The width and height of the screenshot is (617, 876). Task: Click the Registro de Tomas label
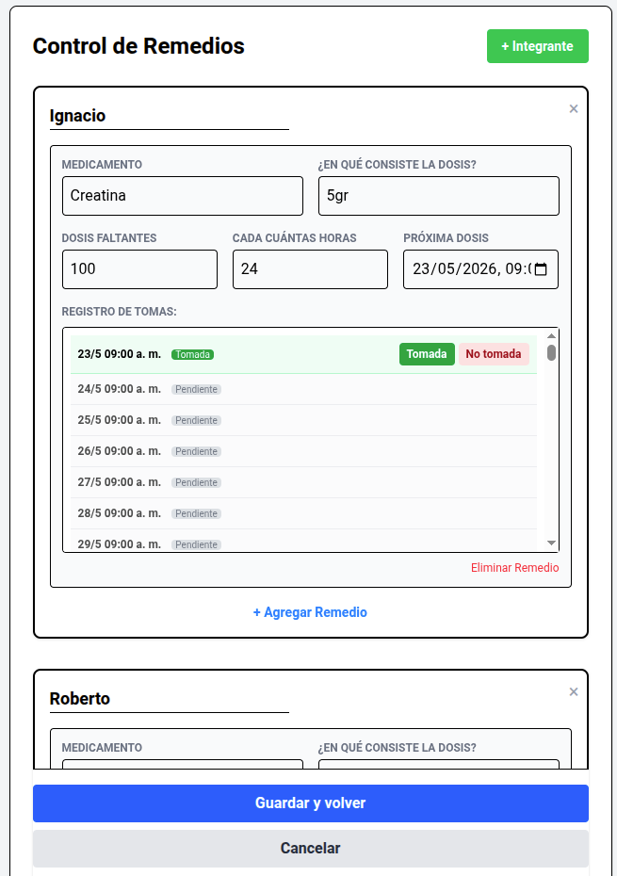click(119, 312)
